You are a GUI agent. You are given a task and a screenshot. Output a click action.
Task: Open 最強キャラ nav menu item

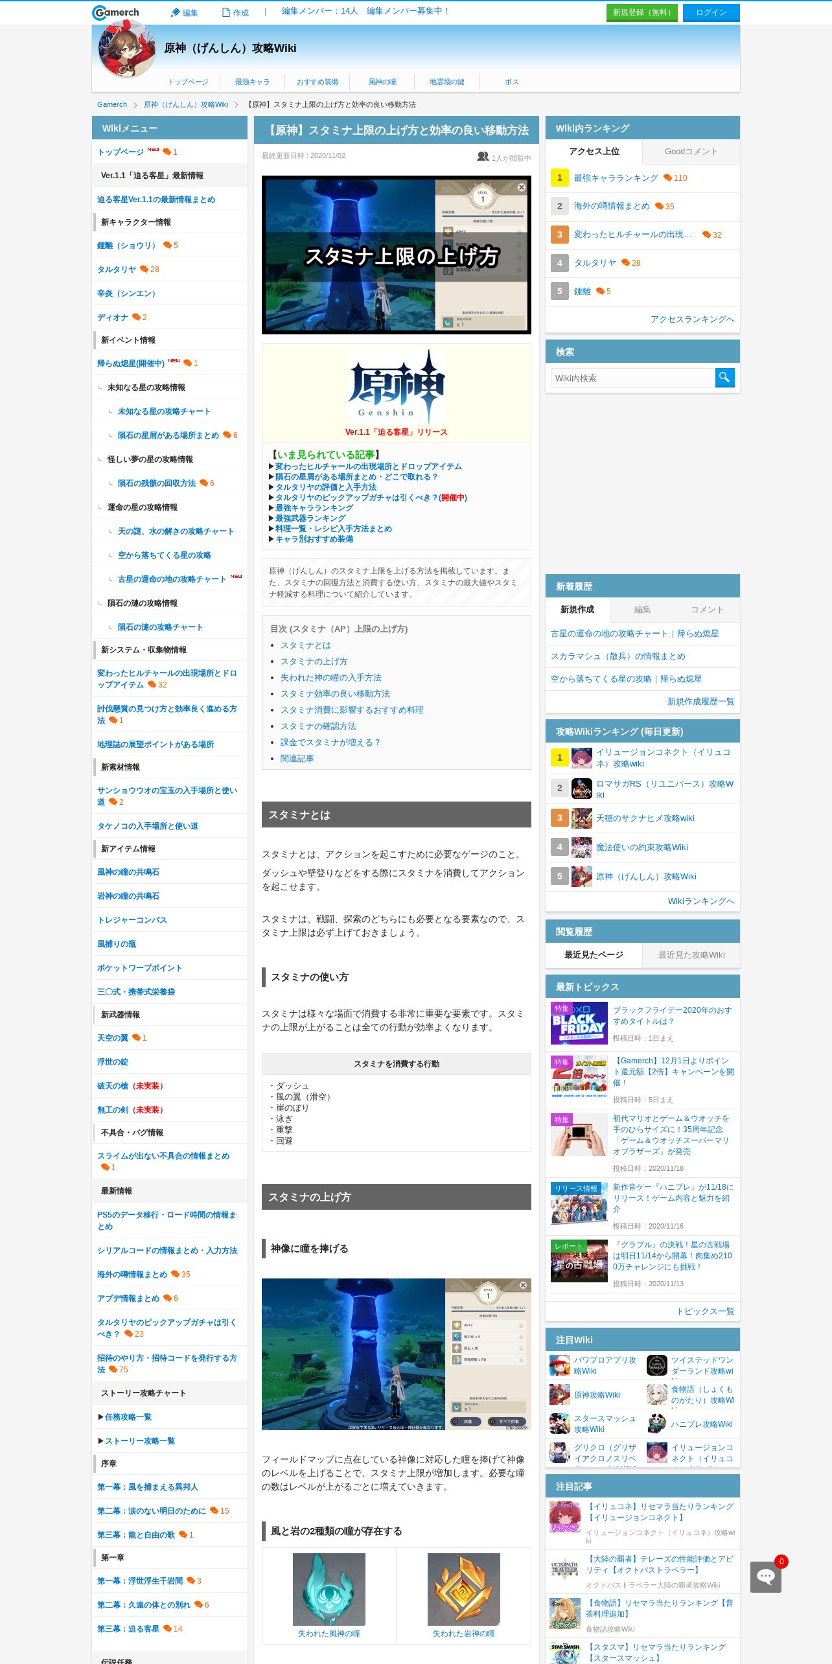point(252,82)
